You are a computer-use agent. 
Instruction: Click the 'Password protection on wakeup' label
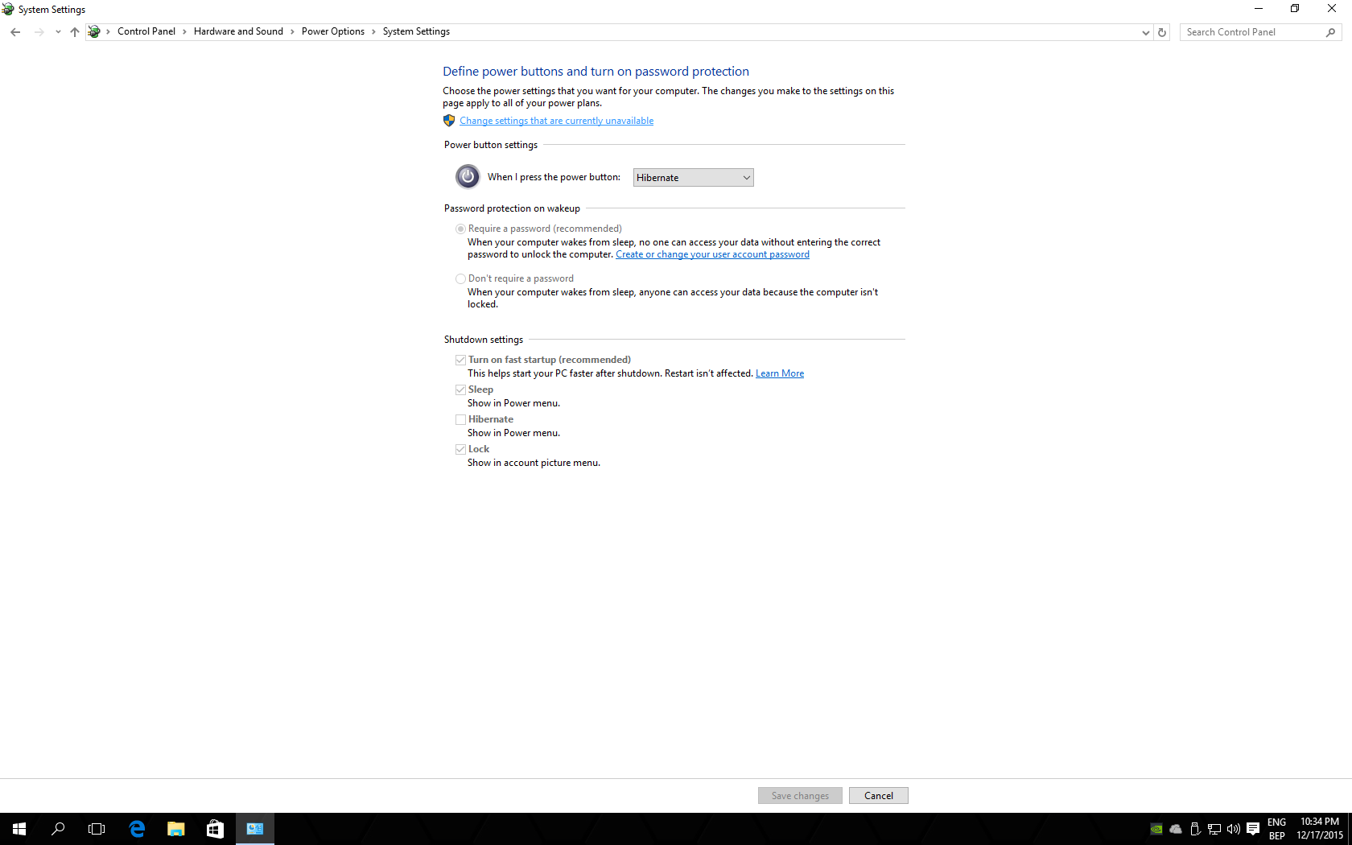coord(512,208)
